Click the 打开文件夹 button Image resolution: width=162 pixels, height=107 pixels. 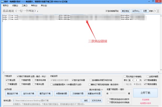[x=96, y=101]
